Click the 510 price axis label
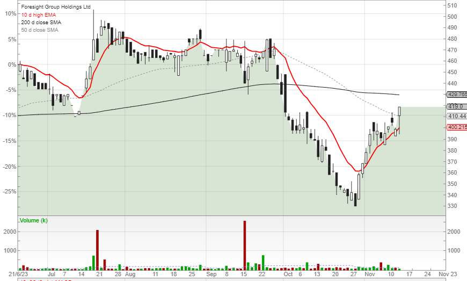 452,5
